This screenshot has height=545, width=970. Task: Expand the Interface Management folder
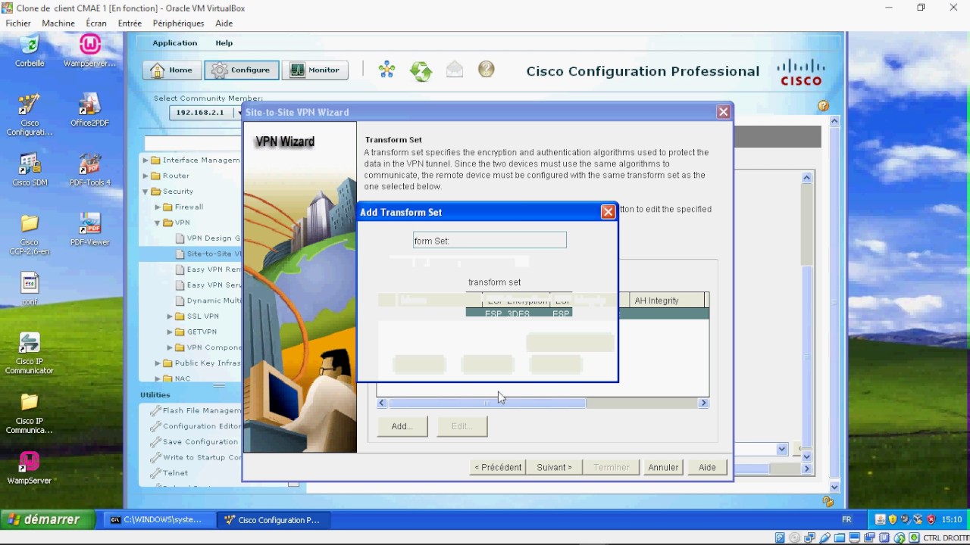point(146,160)
